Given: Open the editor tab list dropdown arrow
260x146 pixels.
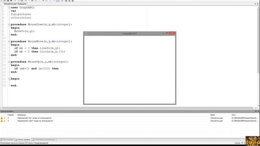Looking at the screenshot, I should pos(255,4).
